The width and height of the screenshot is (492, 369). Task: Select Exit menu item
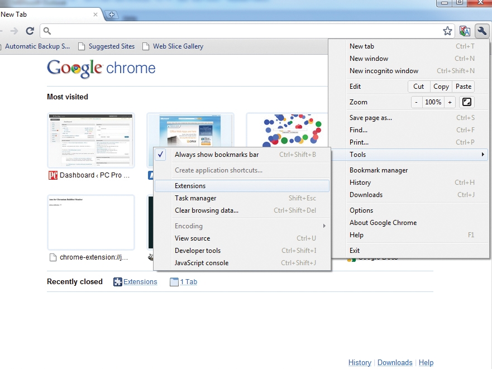(x=417, y=251)
